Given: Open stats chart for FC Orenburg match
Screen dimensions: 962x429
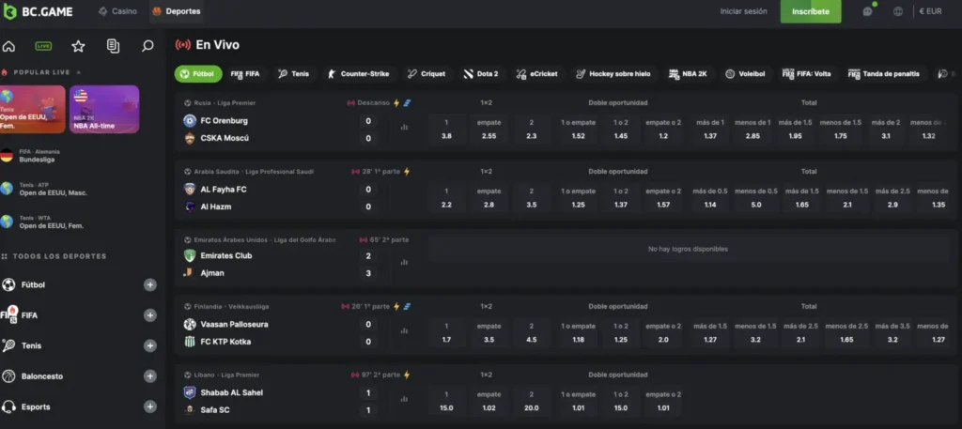Looking at the screenshot, I should (404, 128).
